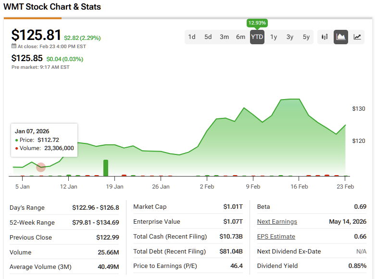The height and width of the screenshot is (279, 376).
Task: Click the 5 Jan axis label
Action: (x=22, y=187)
